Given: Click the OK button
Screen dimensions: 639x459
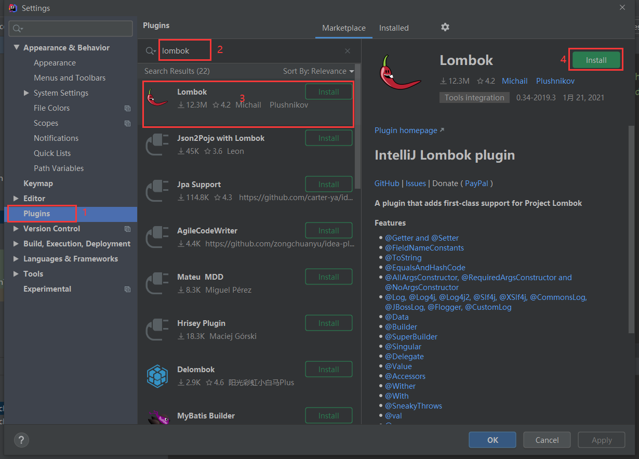Looking at the screenshot, I should [x=492, y=440].
